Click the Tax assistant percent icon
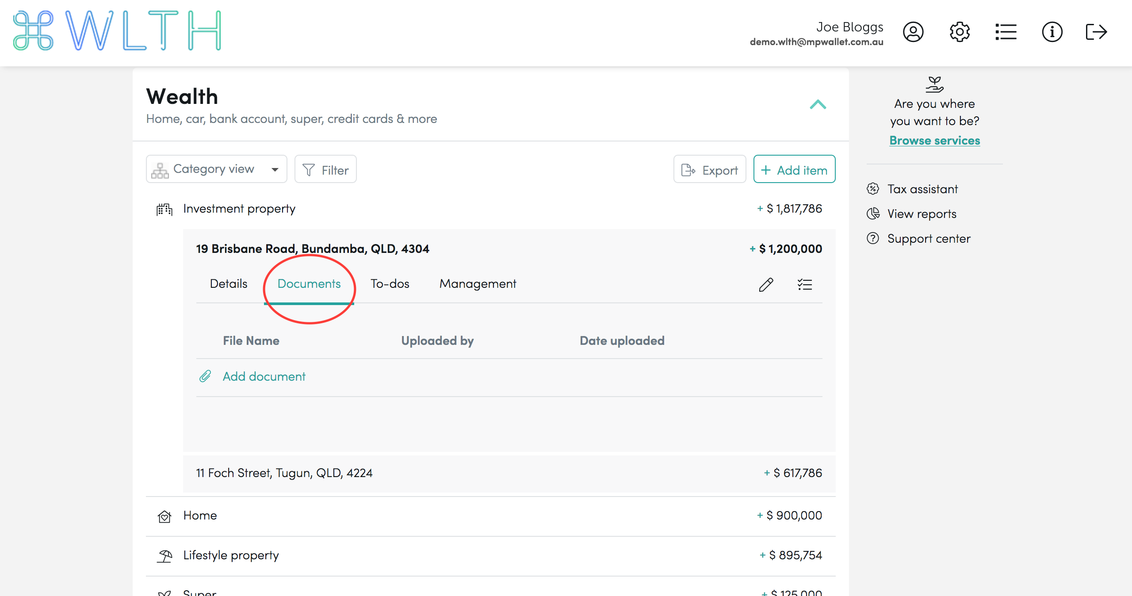 pos(873,189)
